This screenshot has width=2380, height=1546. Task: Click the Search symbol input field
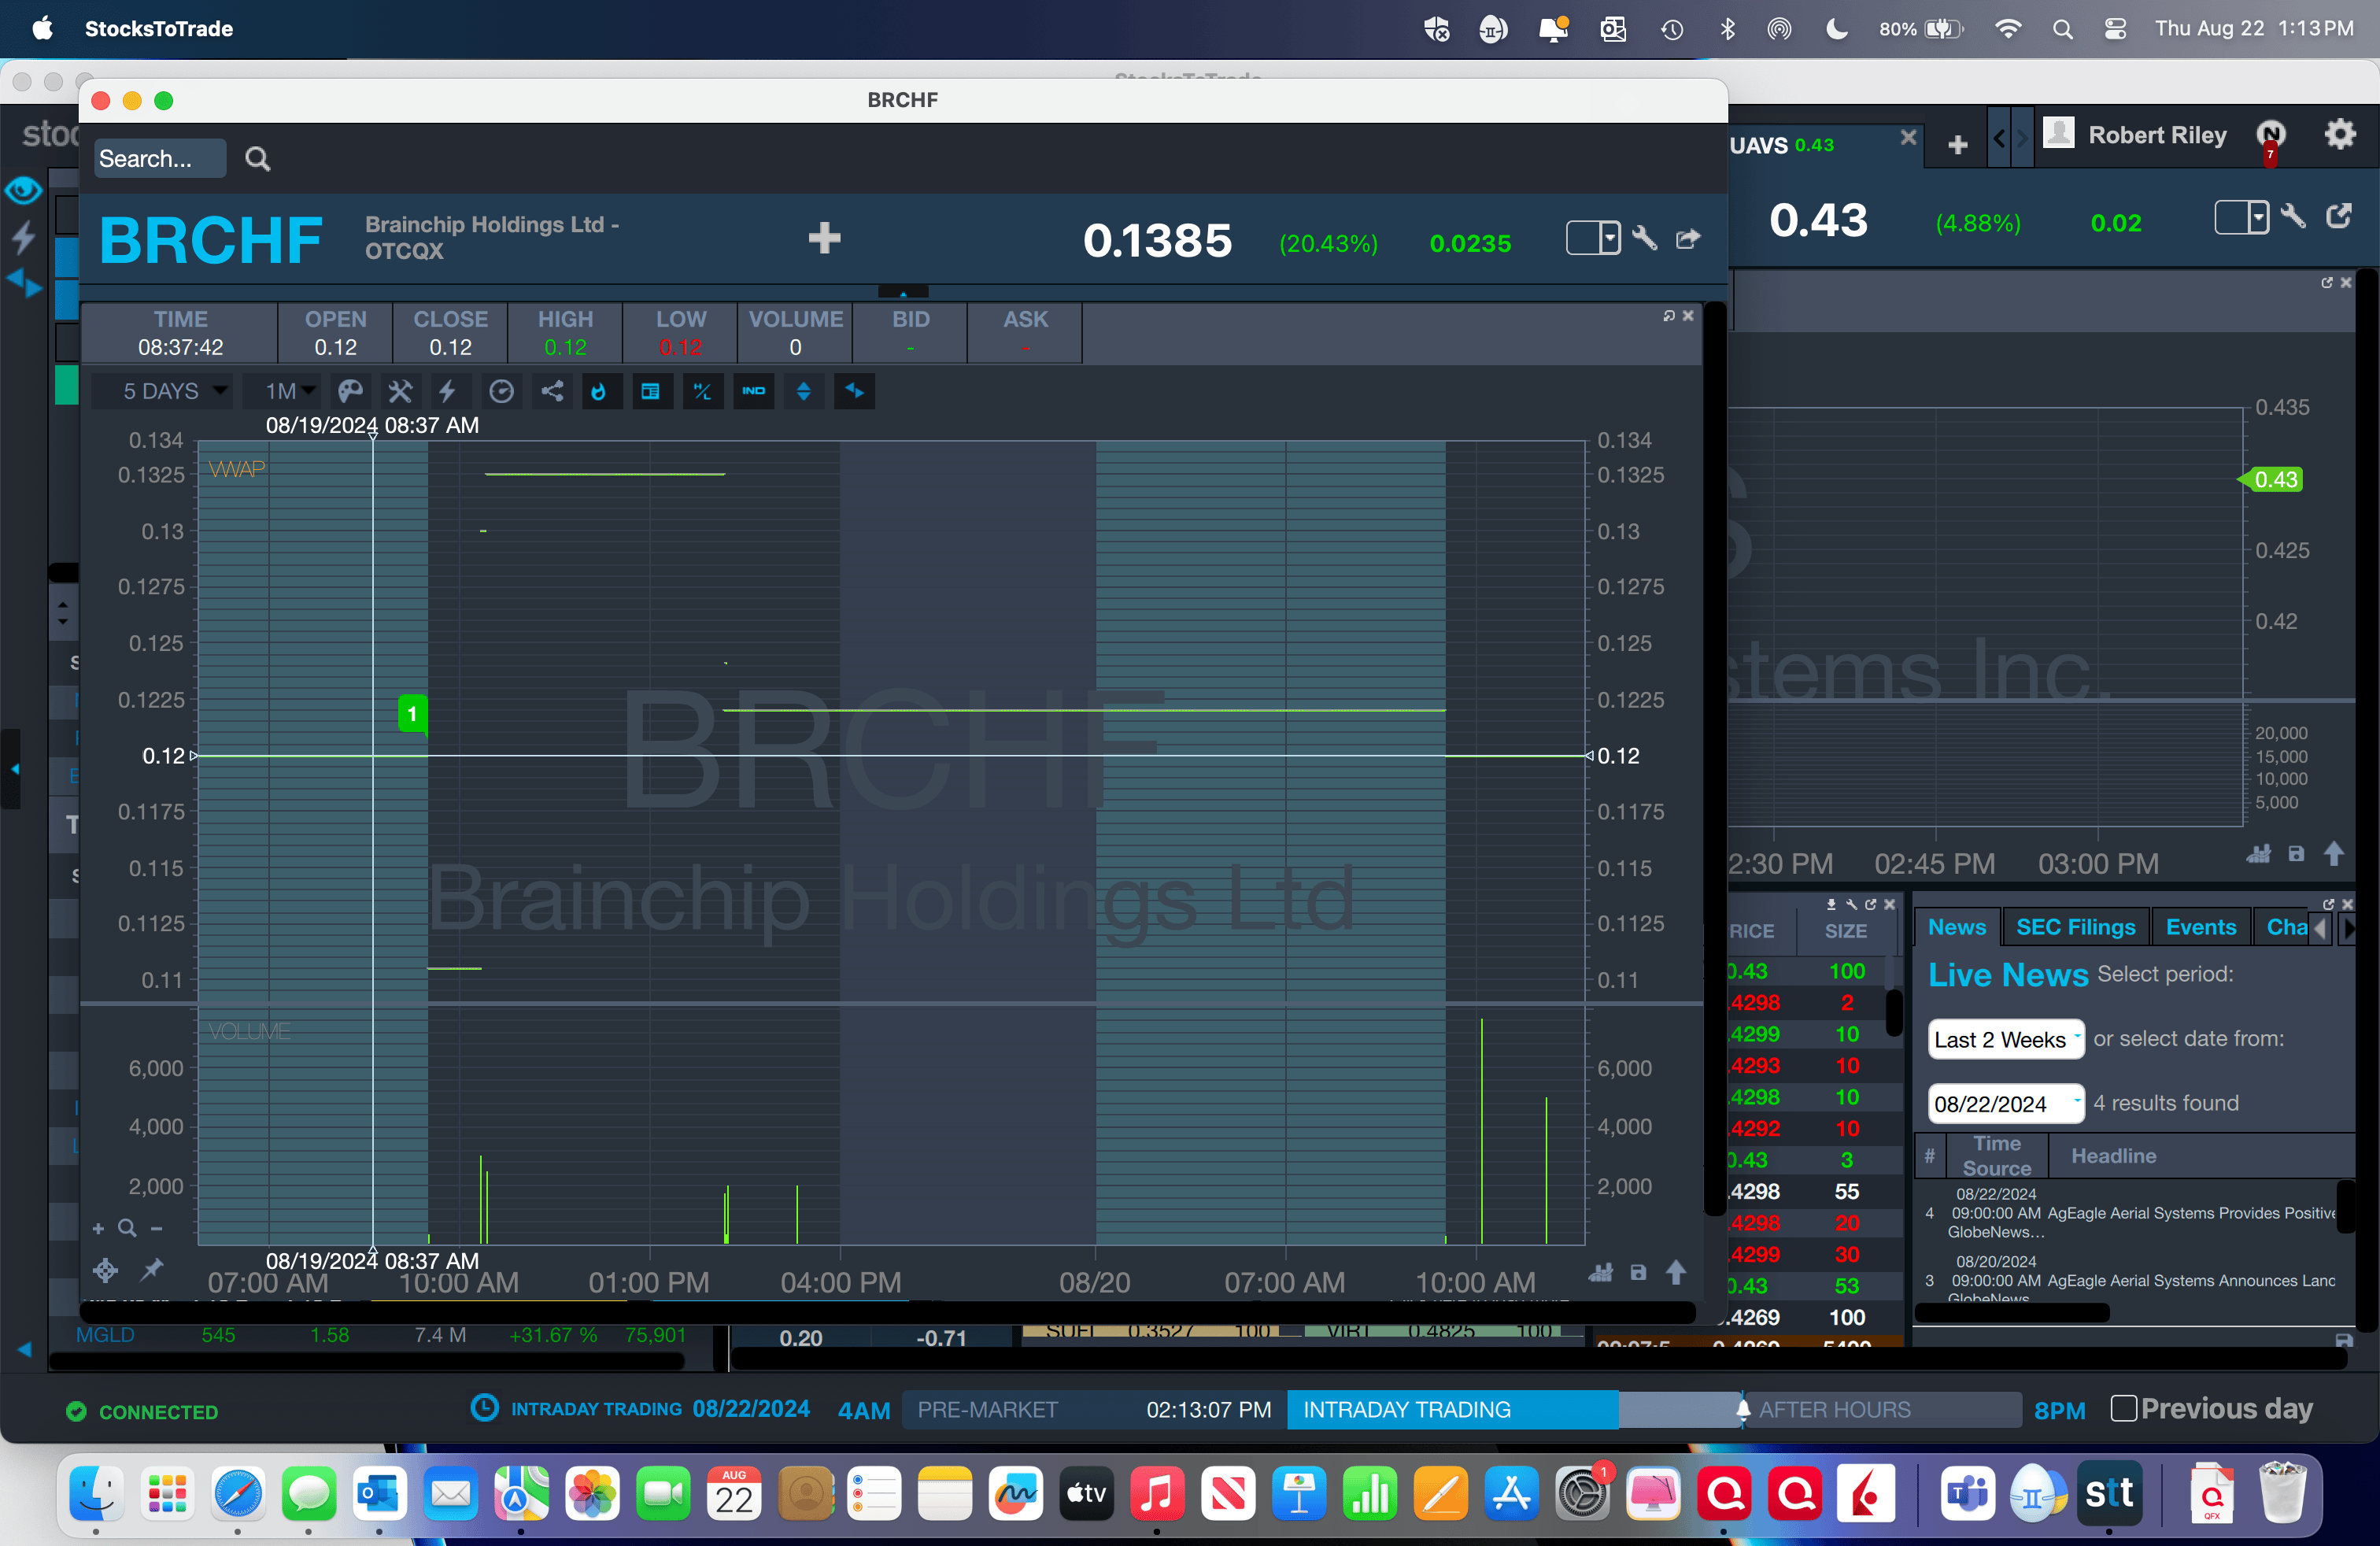160,159
